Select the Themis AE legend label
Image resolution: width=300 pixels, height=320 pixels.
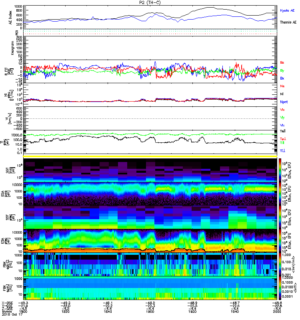click(x=288, y=22)
